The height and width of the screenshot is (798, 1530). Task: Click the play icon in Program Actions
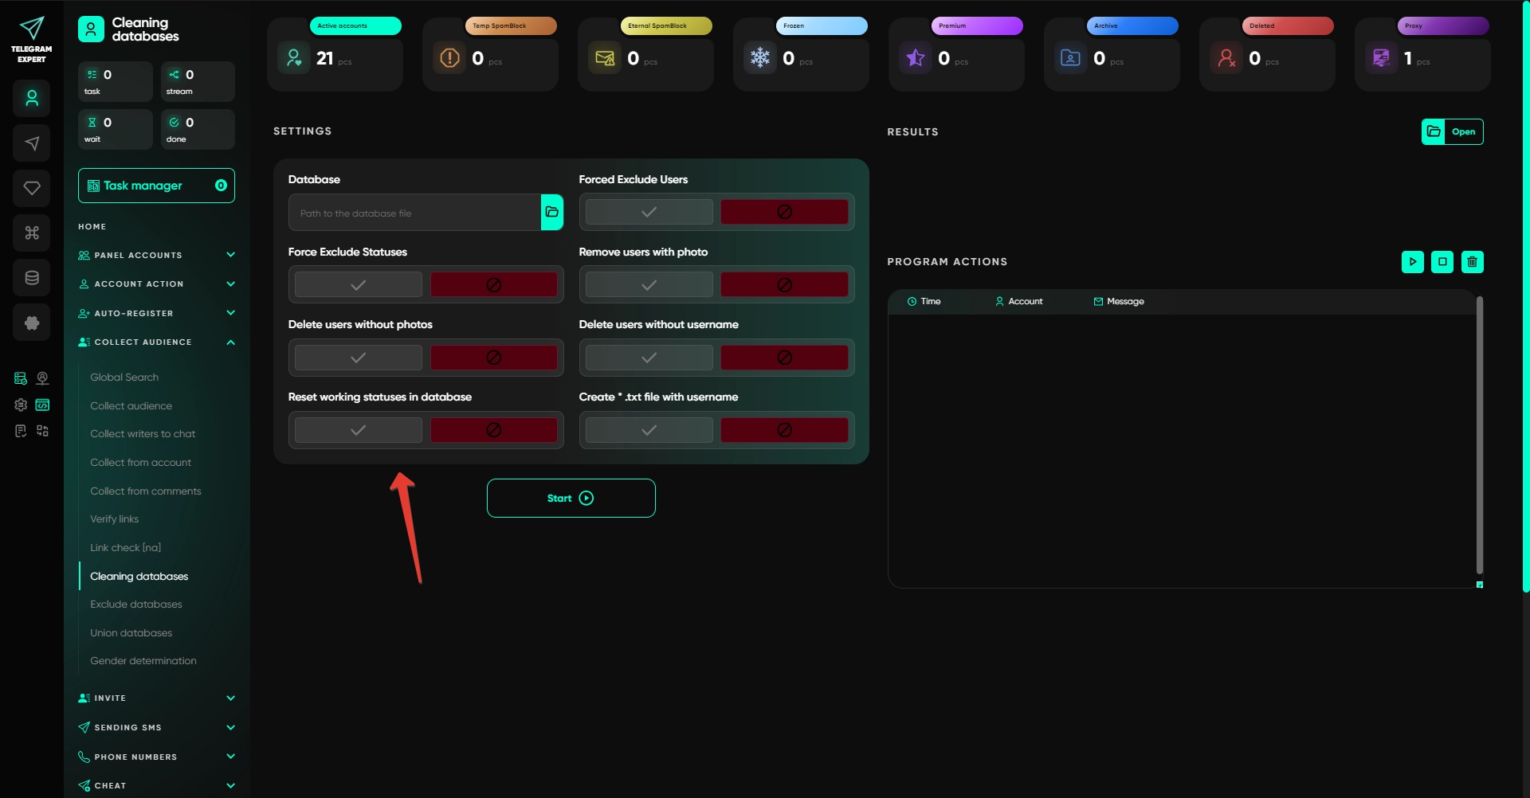[x=1413, y=262]
